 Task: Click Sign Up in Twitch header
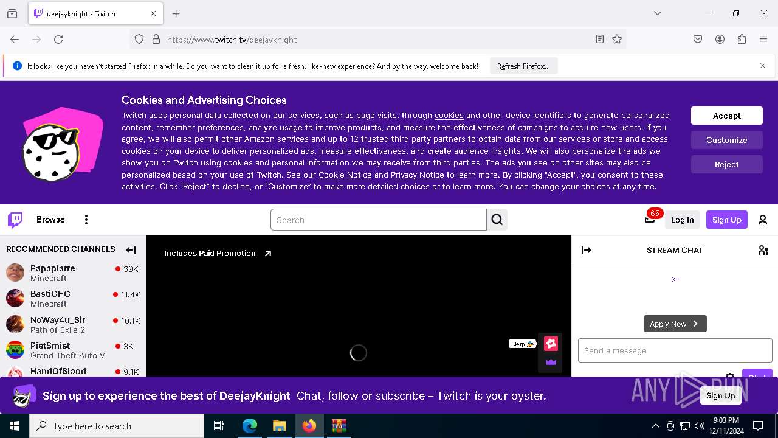727,220
